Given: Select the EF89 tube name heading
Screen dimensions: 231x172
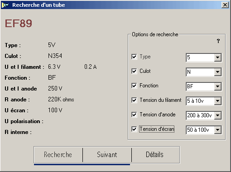Looking at the screenshot, I should click(x=19, y=24).
